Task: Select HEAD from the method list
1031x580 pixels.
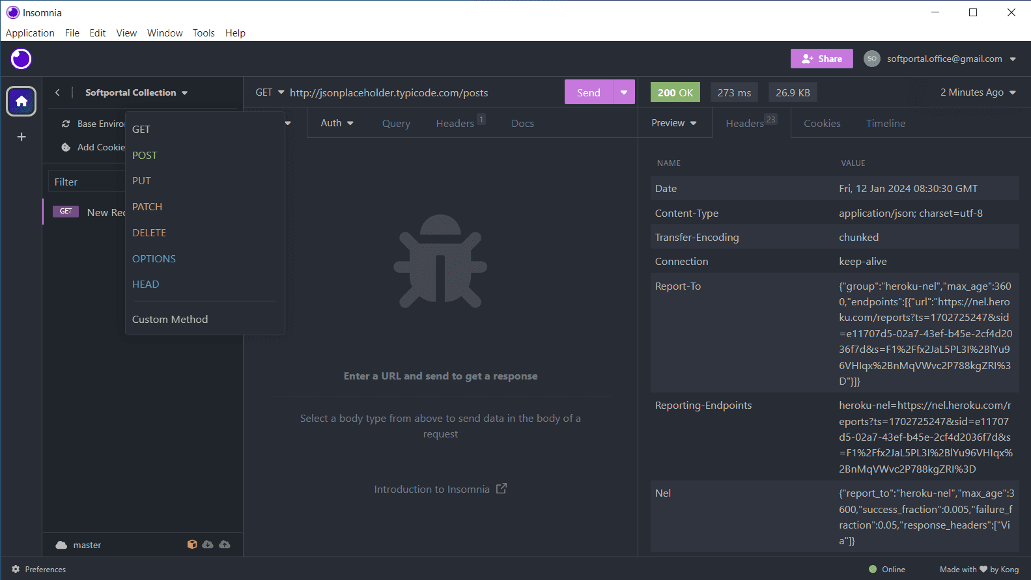Action: (205, 284)
